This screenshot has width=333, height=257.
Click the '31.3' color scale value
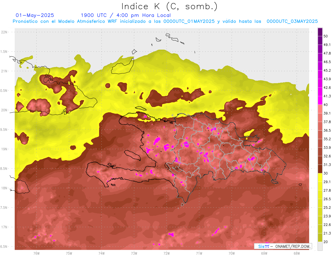pos(327,165)
